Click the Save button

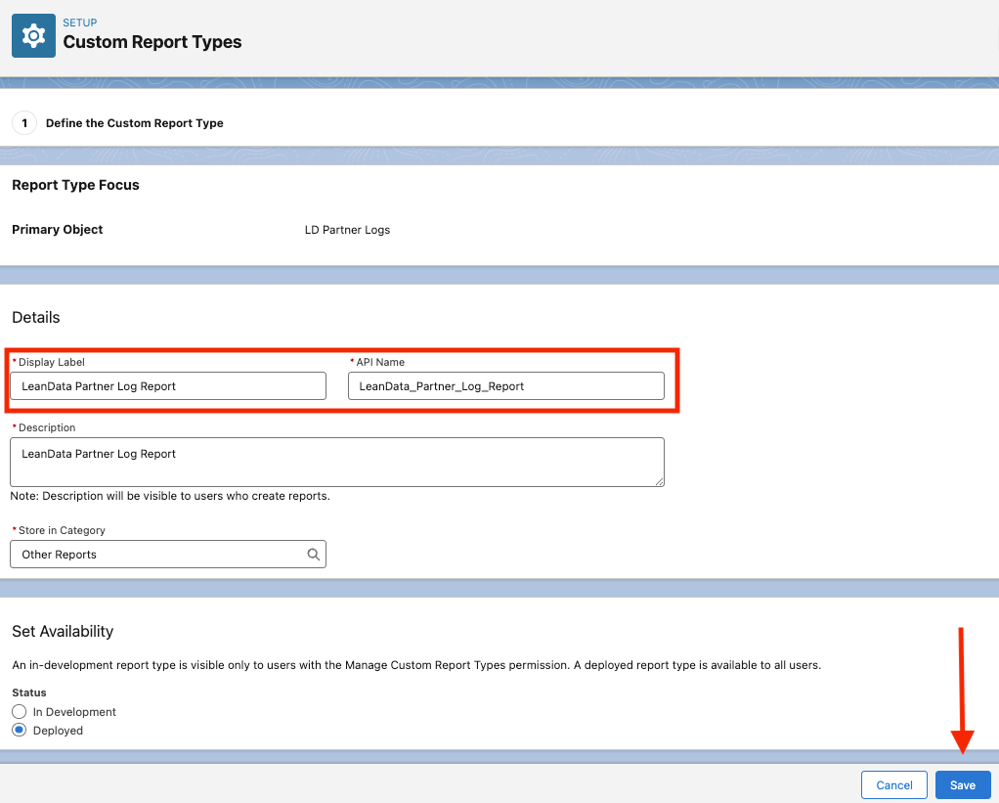[963, 785]
